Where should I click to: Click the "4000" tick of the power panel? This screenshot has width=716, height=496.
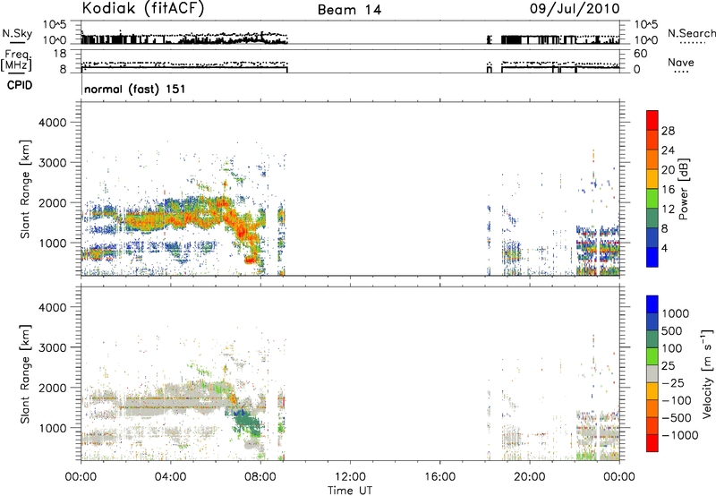click(52, 123)
